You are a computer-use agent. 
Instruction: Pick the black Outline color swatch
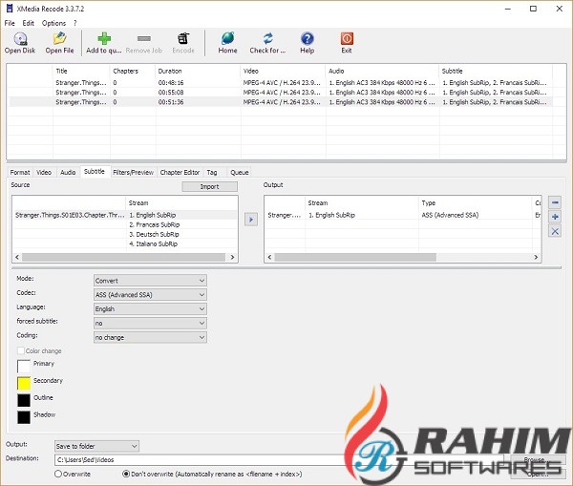[x=24, y=400]
